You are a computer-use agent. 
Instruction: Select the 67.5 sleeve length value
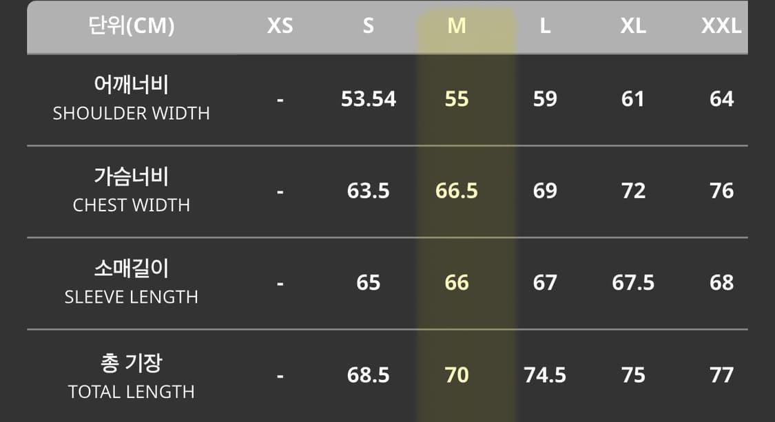633,283
